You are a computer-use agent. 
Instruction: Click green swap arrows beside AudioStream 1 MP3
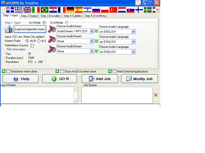pos(96,31)
